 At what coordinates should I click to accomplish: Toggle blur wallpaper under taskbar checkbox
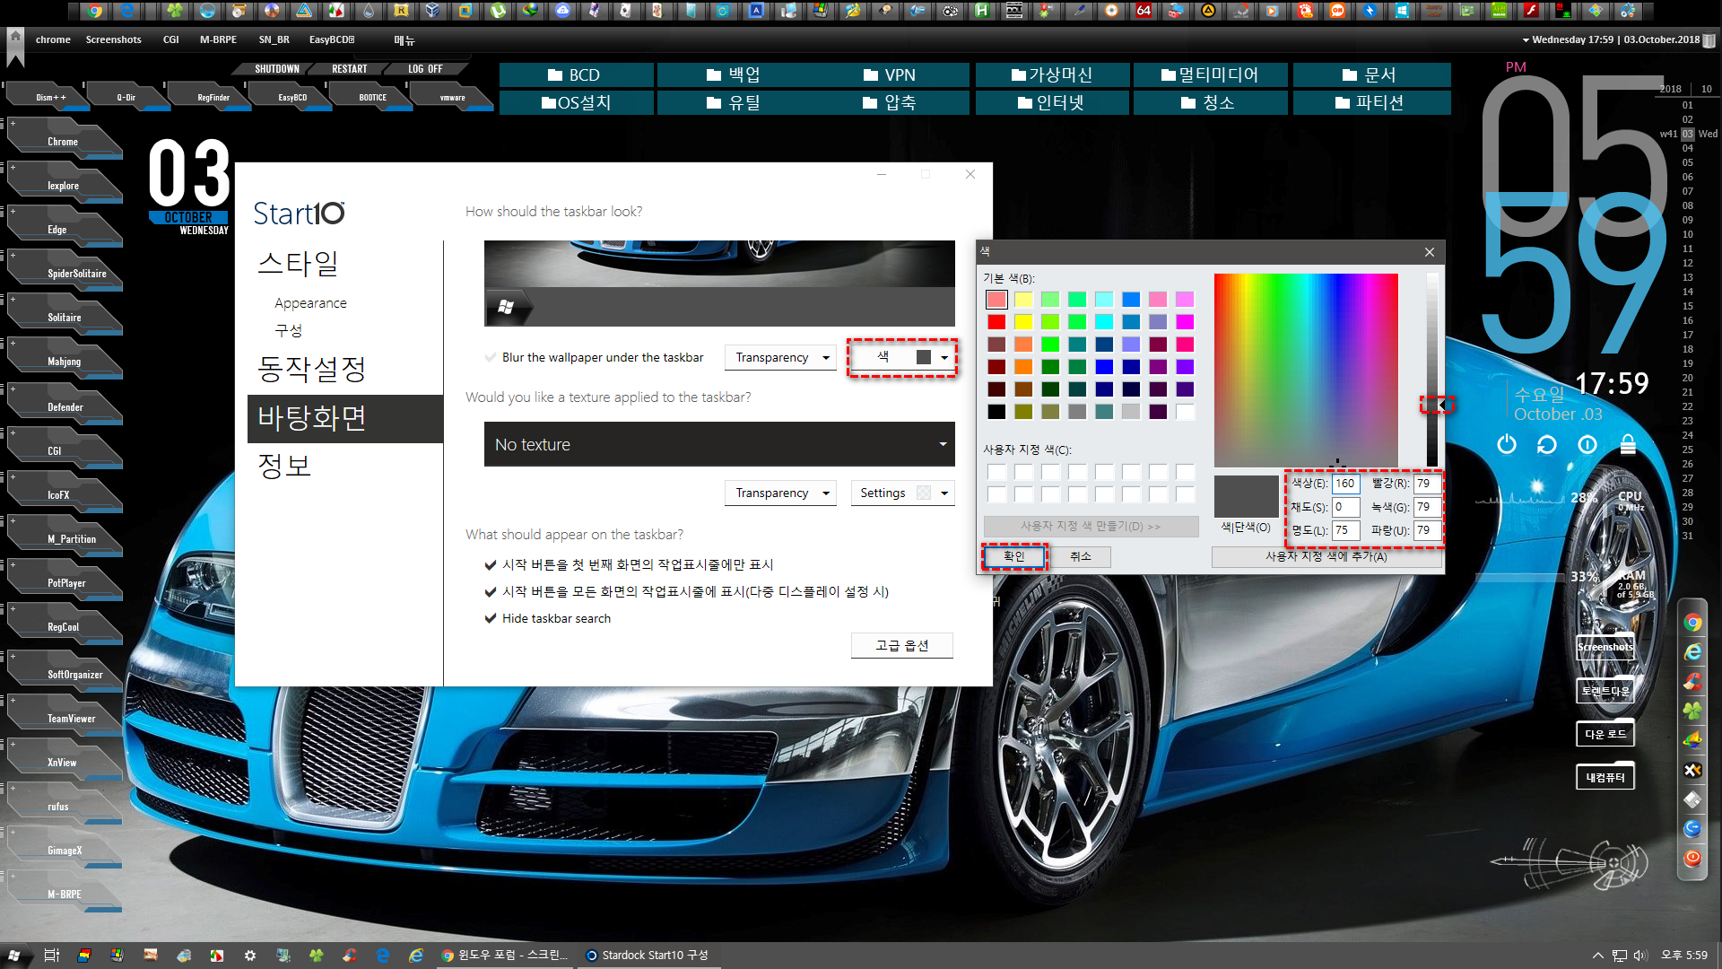pyautogui.click(x=490, y=357)
